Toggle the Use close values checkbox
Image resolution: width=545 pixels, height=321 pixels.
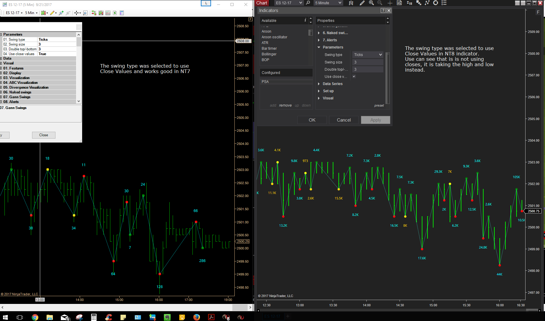click(x=354, y=76)
